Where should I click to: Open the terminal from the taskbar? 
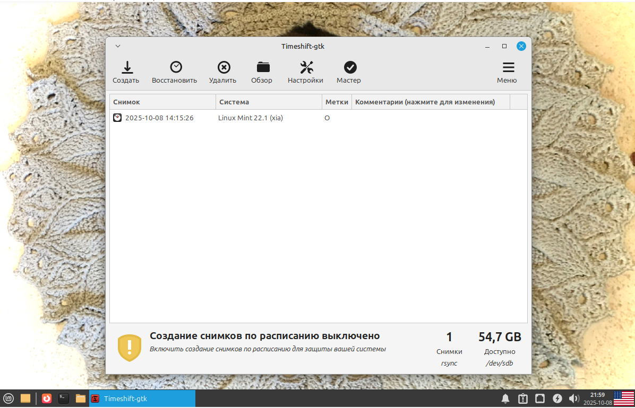click(x=64, y=398)
